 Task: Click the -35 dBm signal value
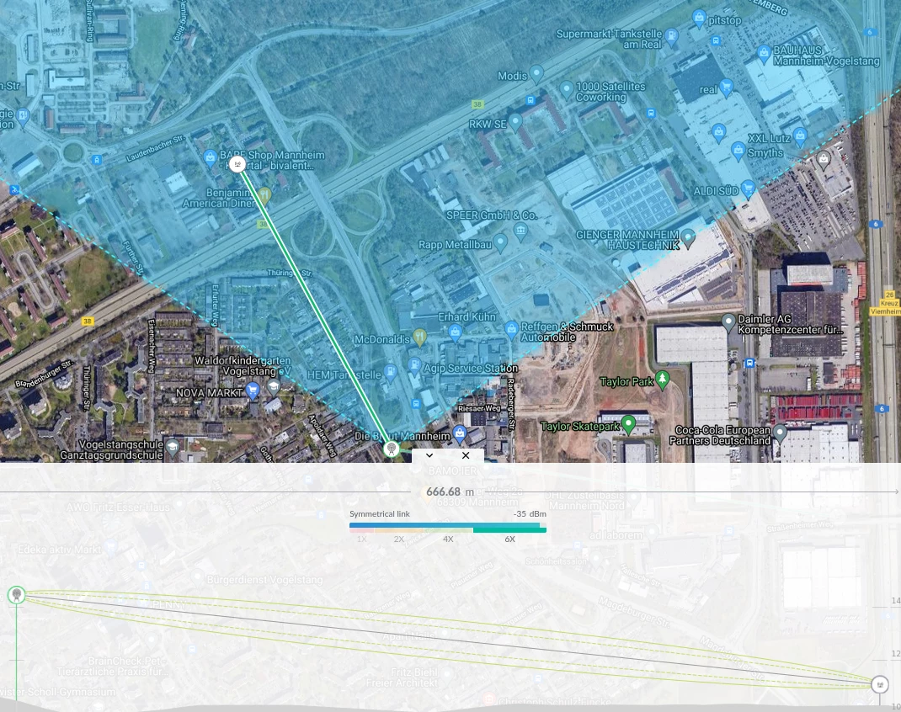point(530,514)
